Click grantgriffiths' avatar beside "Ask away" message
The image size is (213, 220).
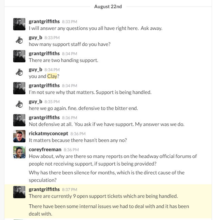(x=19, y=24)
